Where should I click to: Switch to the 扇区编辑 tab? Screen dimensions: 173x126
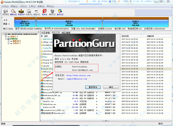coord(66,33)
